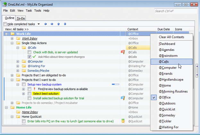
Task: Click the Work Inbox folder icon
Action: click(x=18, y=38)
